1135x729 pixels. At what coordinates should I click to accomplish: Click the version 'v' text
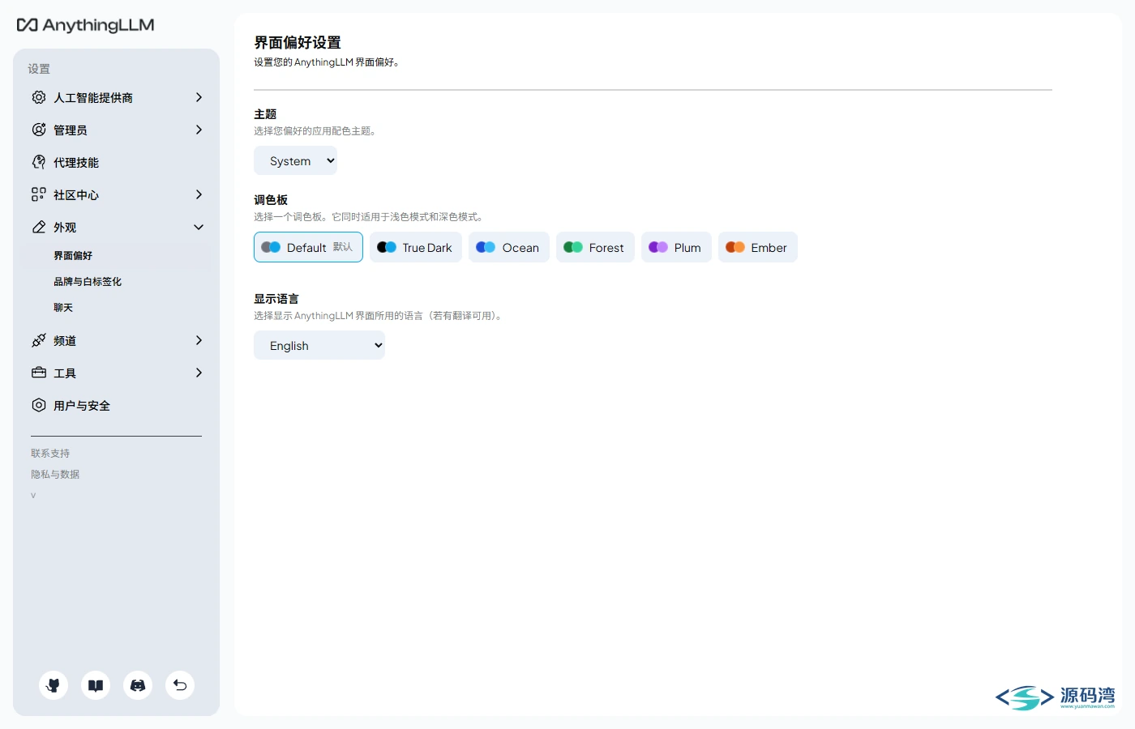tap(33, 495)
